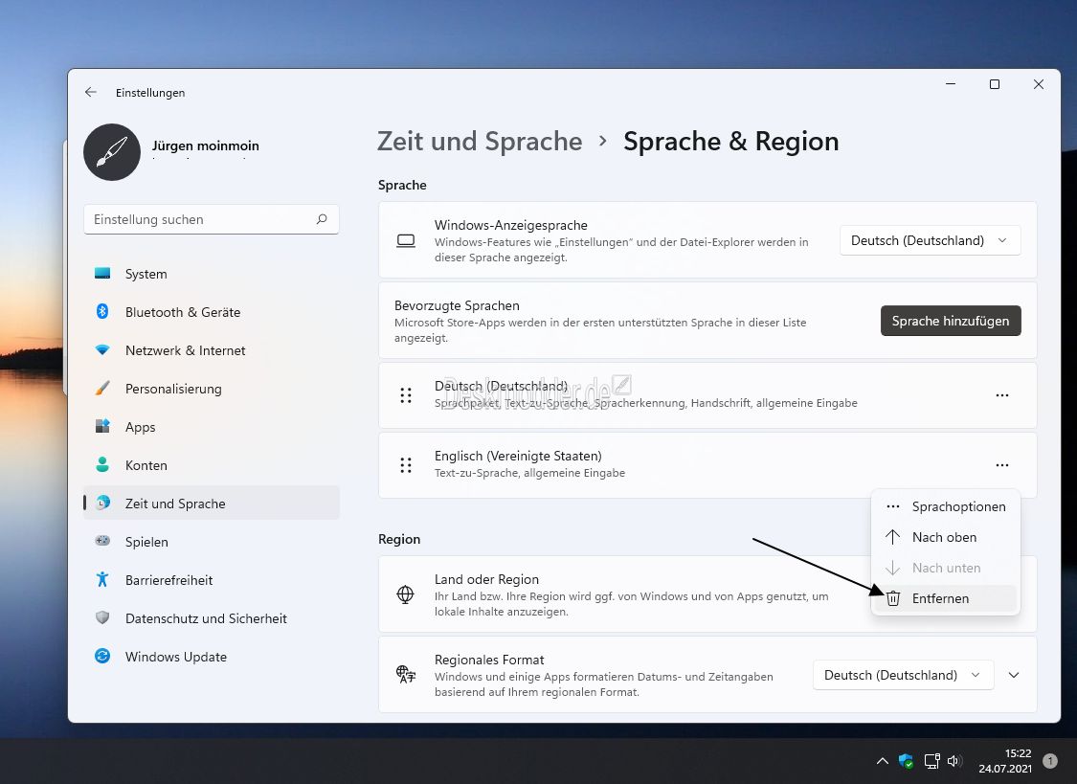Show hidden tray icons chevron

pyautogui.click(x=883, y=761)
